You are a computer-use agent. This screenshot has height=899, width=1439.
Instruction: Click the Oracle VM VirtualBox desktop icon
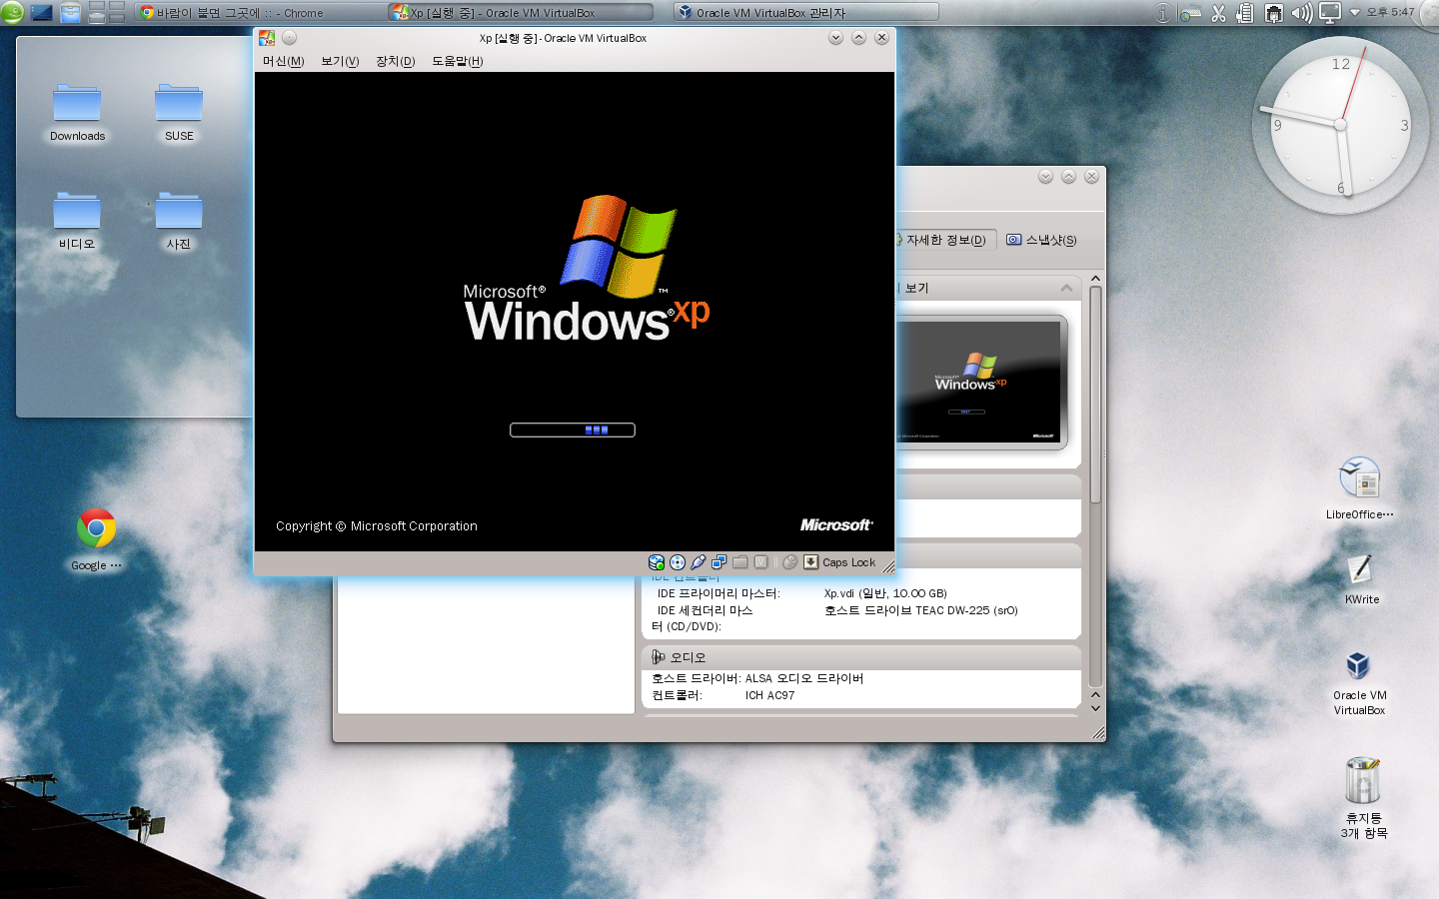click(x=1358, y=682)
